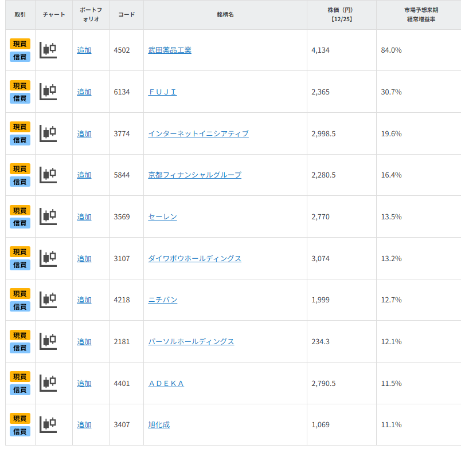View chart for インターネットイニシアティブ
The width and height of the screenshot is (461, 453).
(48, 133)
